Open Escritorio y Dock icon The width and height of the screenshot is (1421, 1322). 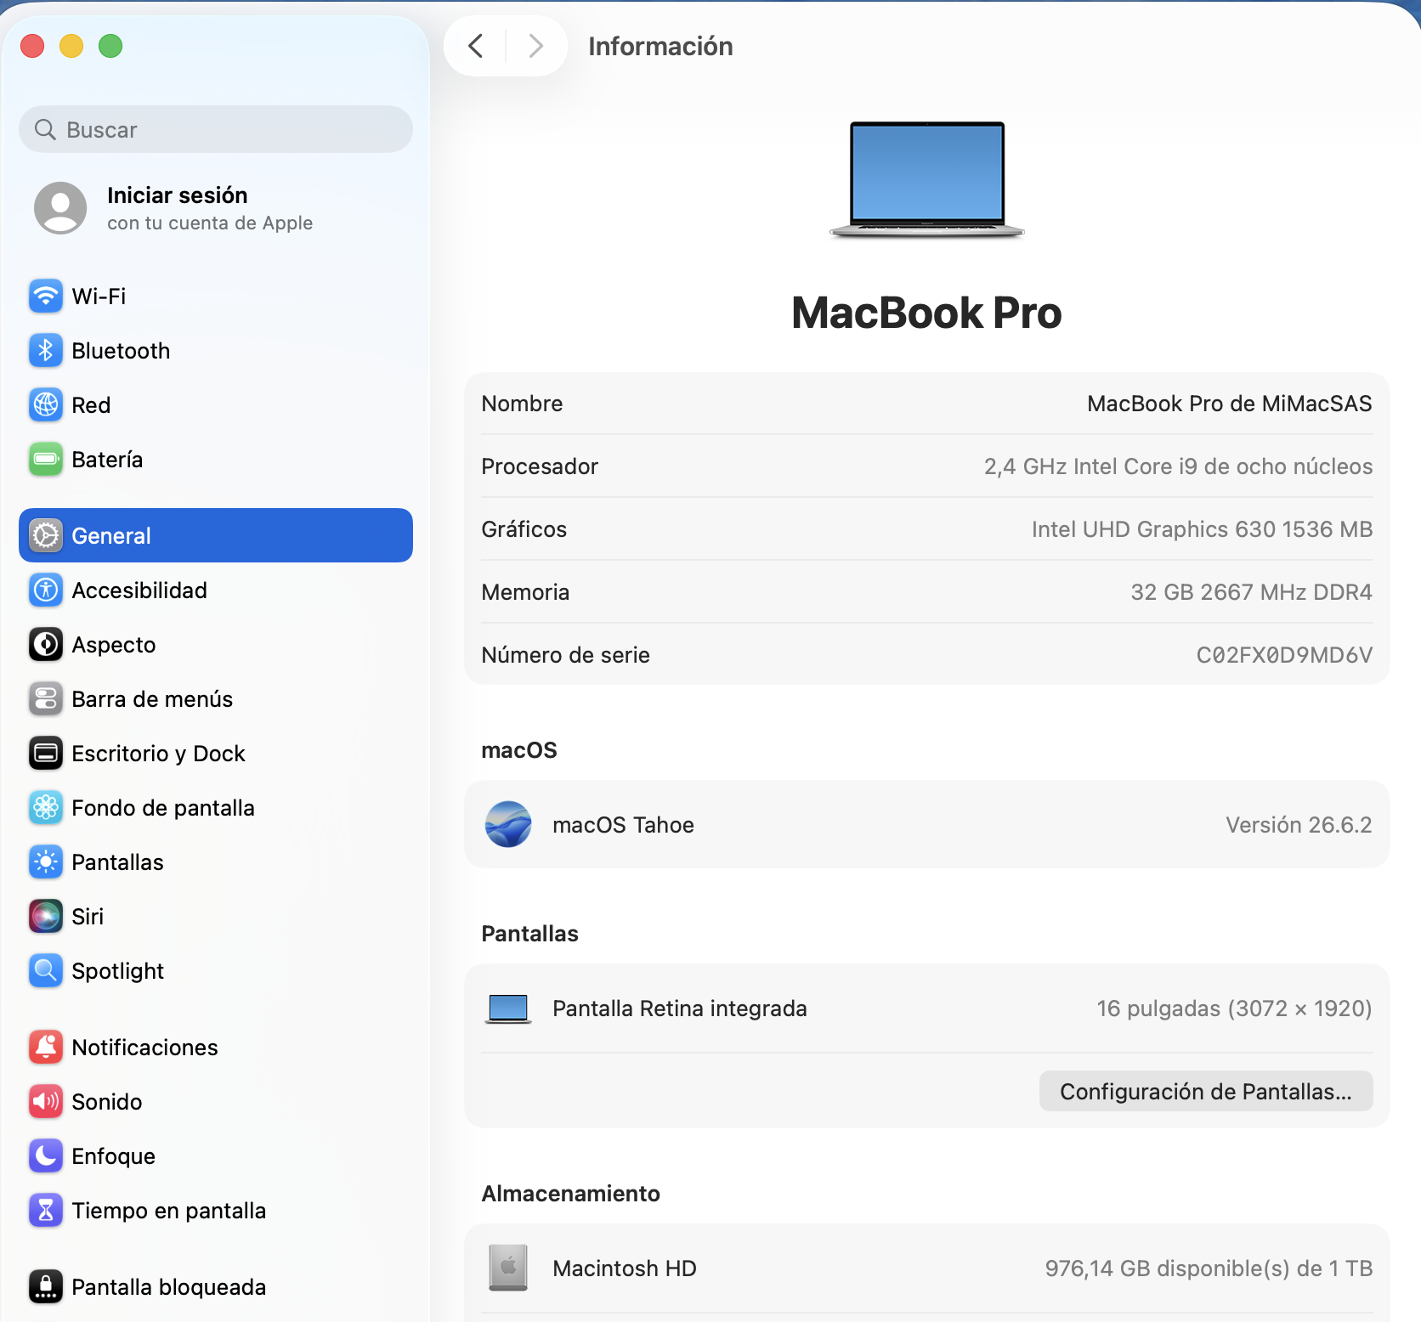46,754
